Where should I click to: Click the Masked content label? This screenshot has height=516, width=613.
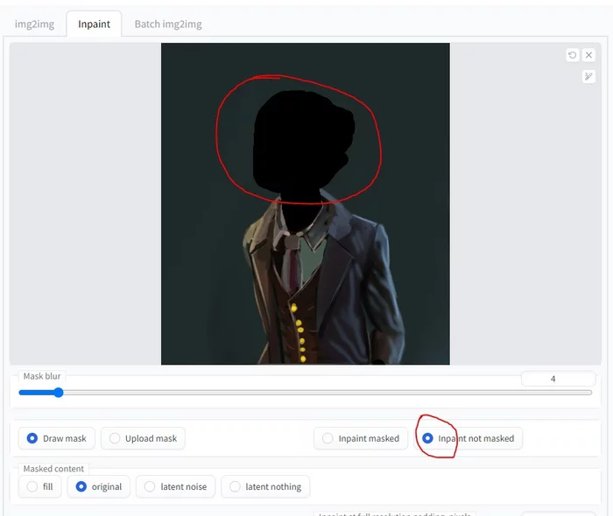53,469
